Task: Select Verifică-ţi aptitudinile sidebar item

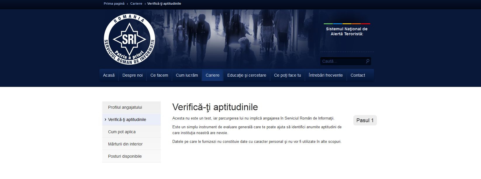Action: pos(132,120)
